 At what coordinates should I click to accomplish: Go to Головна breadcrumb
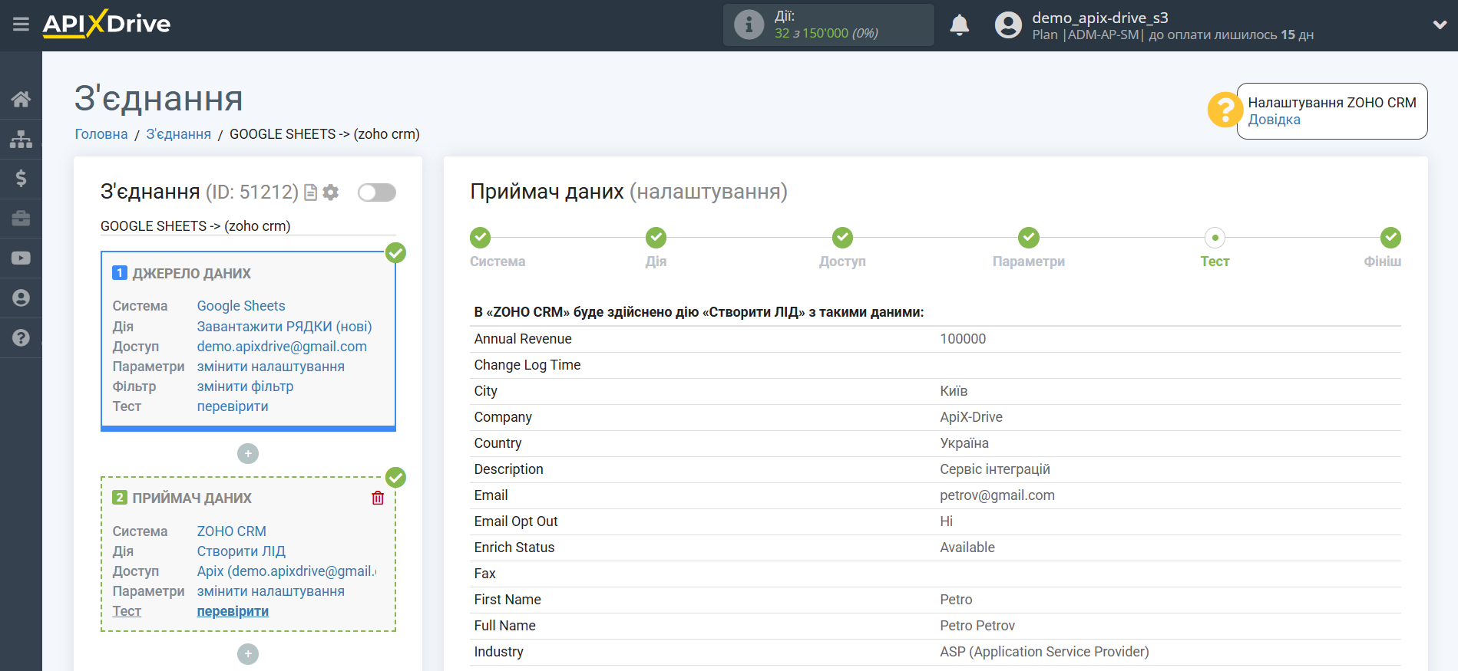pos(101,134)
